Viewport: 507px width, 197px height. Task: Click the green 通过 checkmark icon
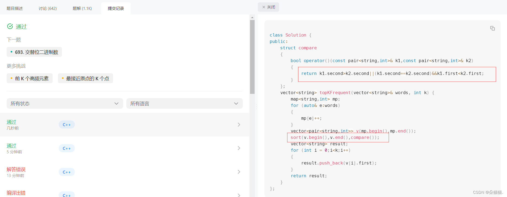tap(10, 26)
